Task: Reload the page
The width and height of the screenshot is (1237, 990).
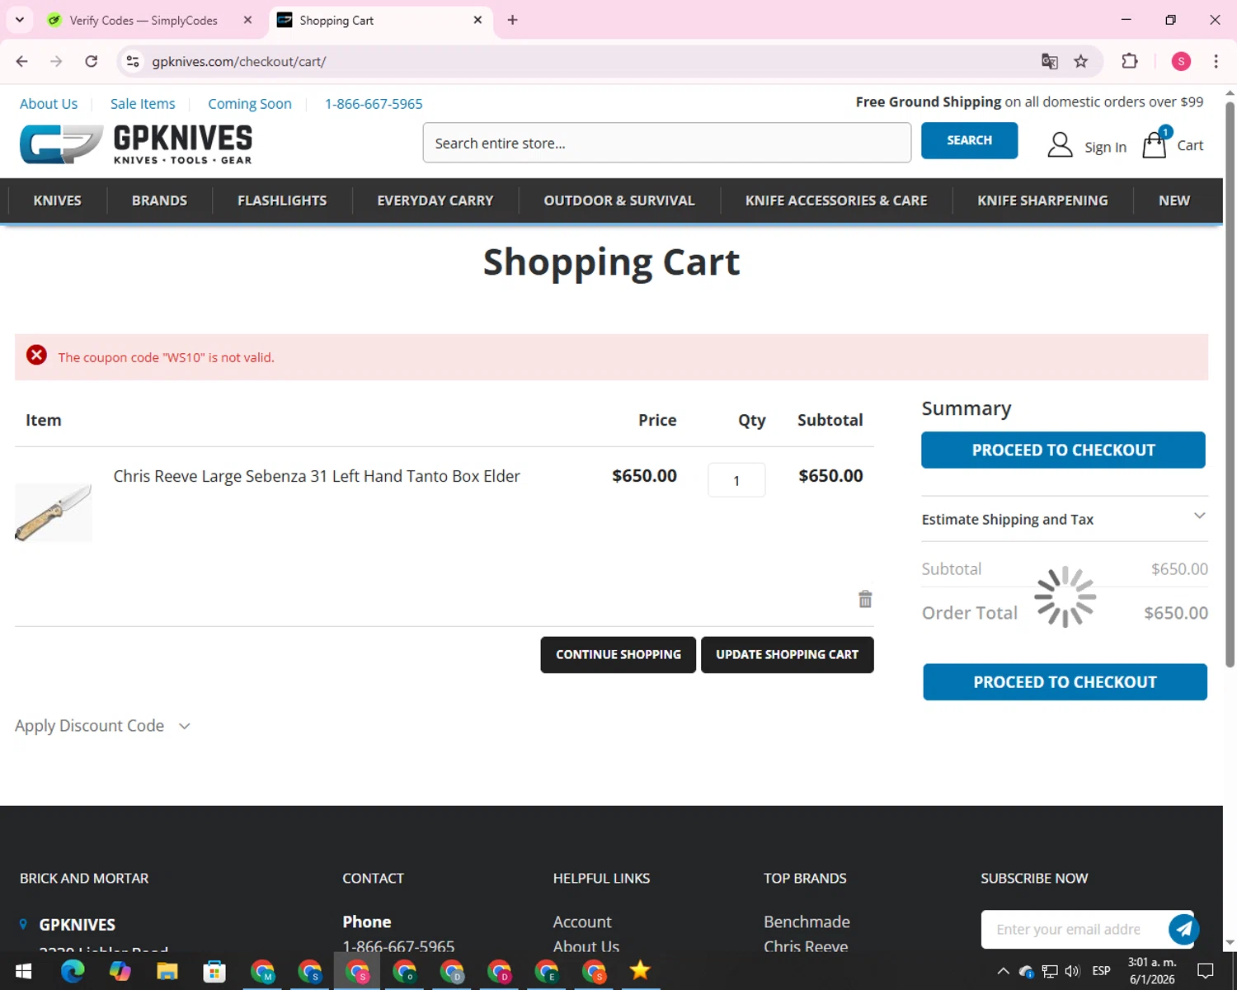Action: coord(92,61)
